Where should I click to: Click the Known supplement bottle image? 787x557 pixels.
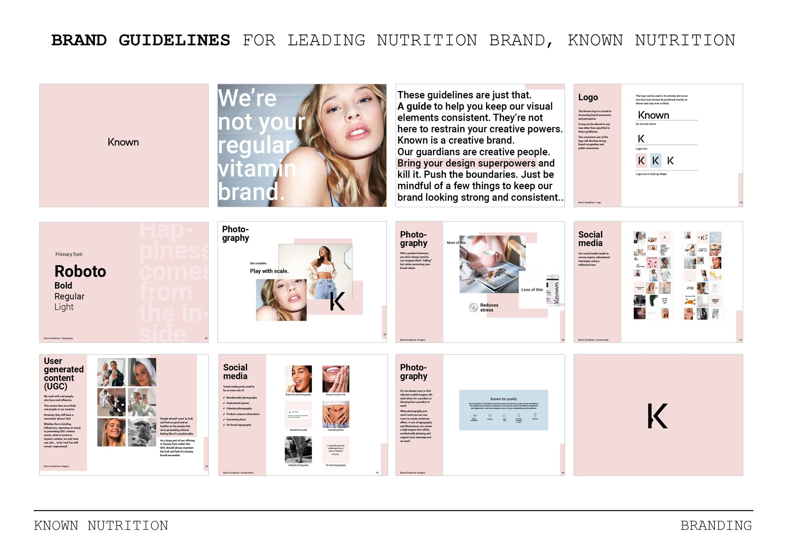click(x=552, y=290)
